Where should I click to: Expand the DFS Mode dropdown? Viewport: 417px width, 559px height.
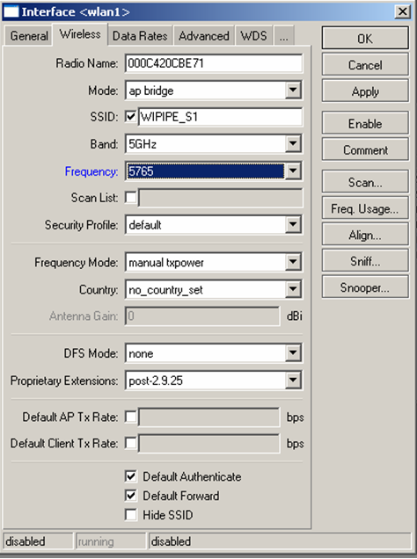293,353
